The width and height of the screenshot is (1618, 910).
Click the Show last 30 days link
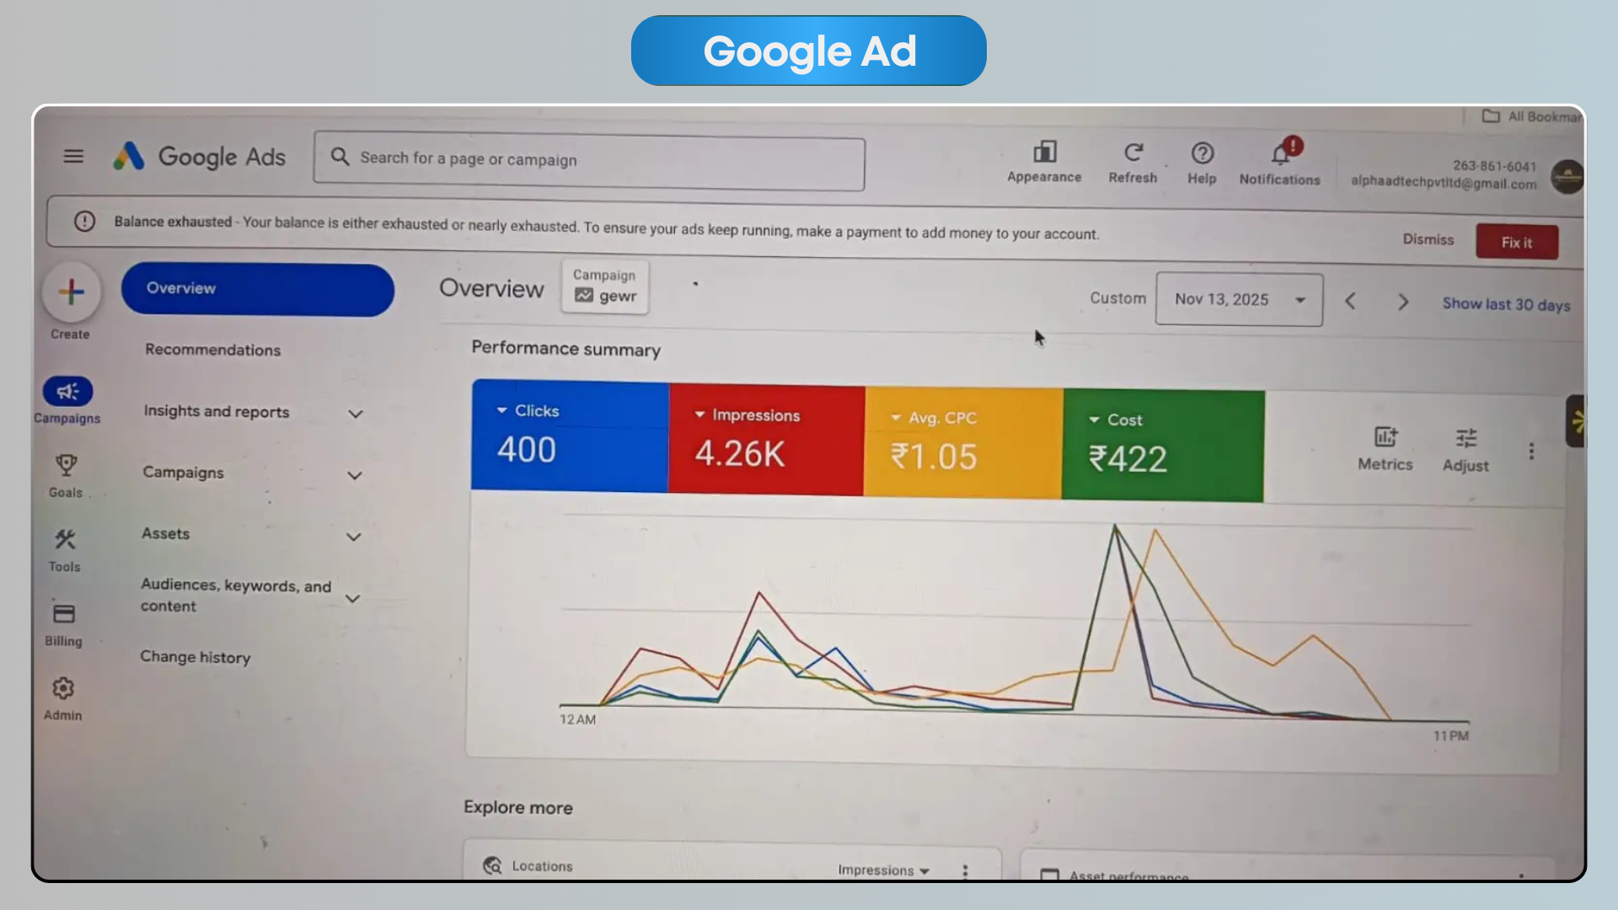1506,304
